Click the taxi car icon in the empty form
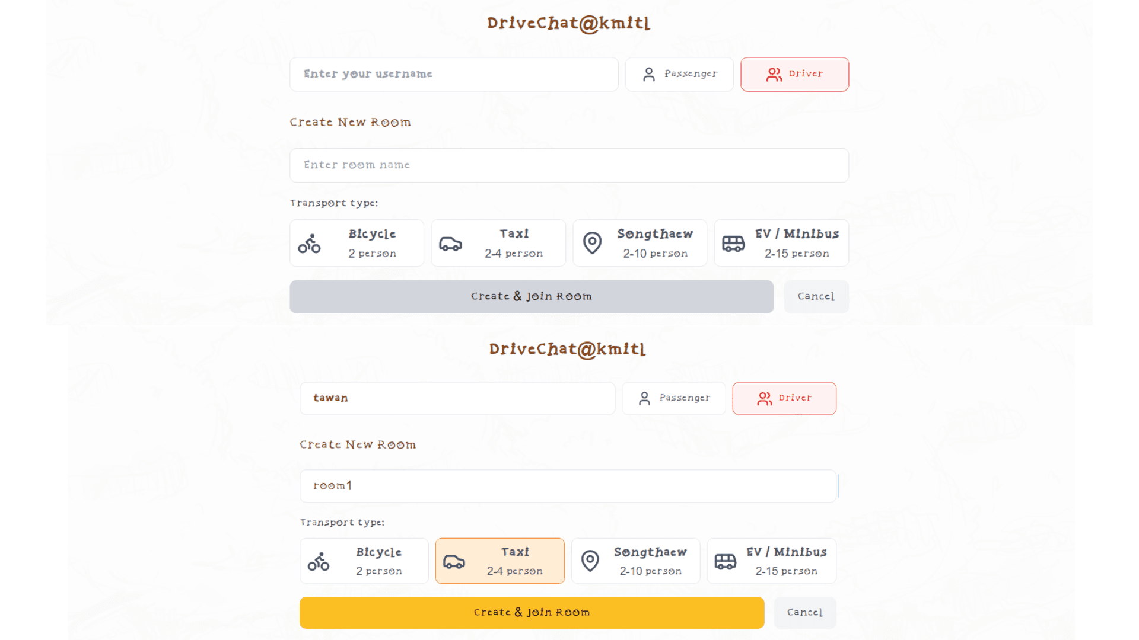The image size is (1139, 640). [450, 244]
